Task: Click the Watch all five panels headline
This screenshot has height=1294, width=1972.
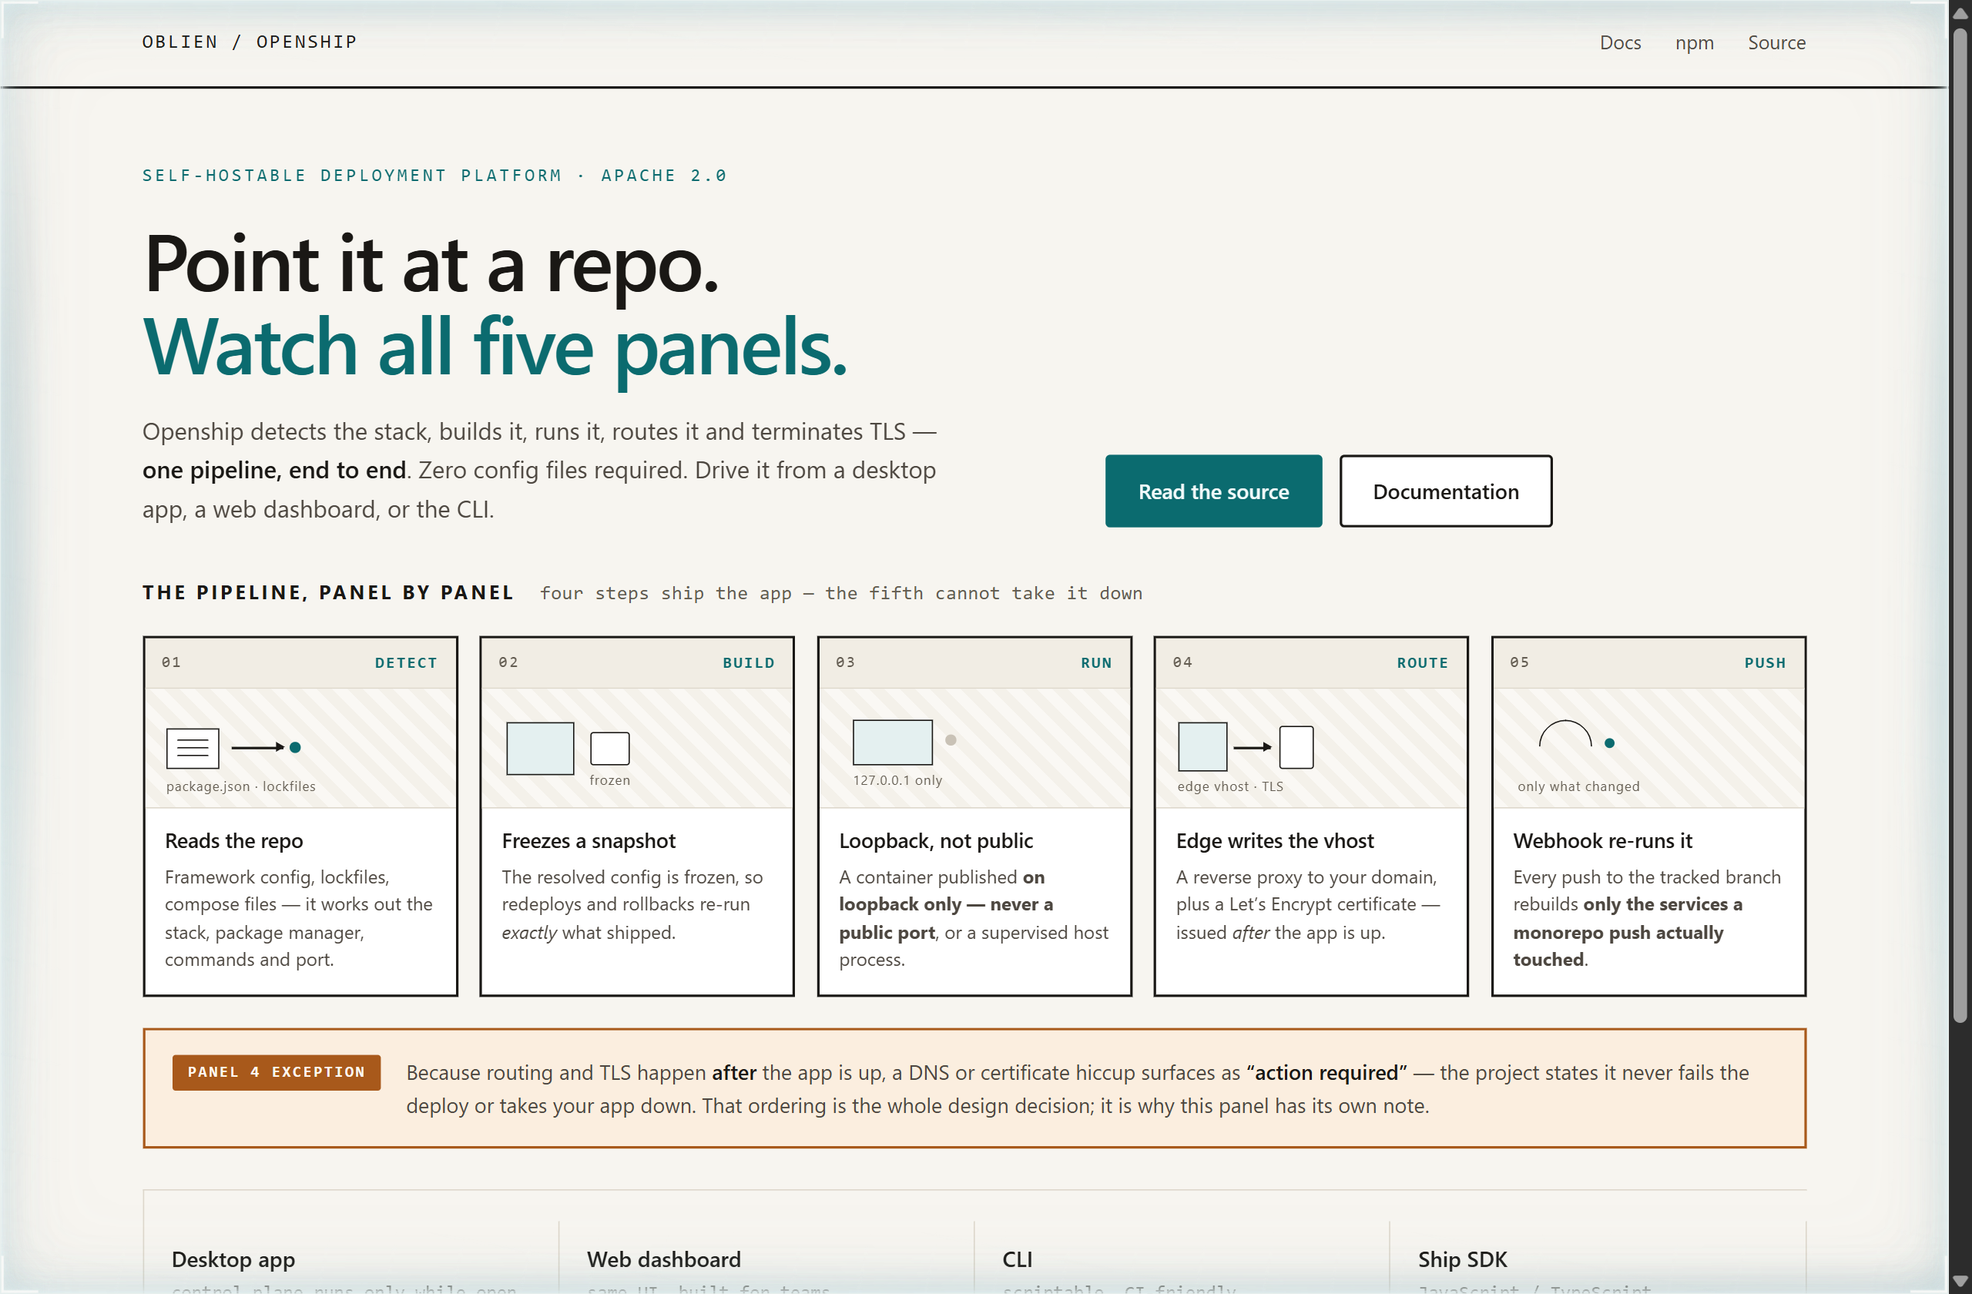Action: coord(495,348)
